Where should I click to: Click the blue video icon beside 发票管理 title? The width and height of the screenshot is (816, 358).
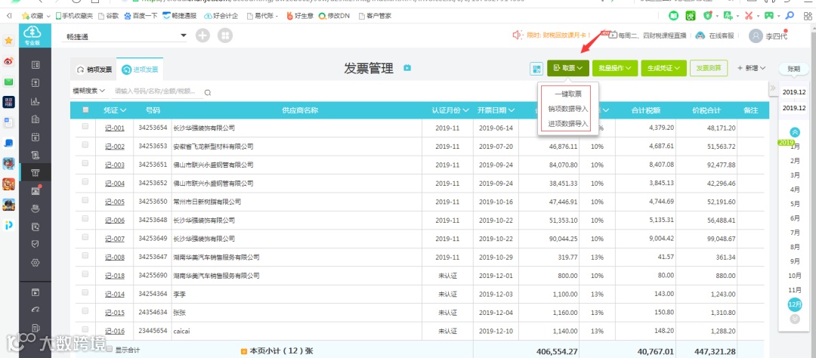click(x=407, y=68)
